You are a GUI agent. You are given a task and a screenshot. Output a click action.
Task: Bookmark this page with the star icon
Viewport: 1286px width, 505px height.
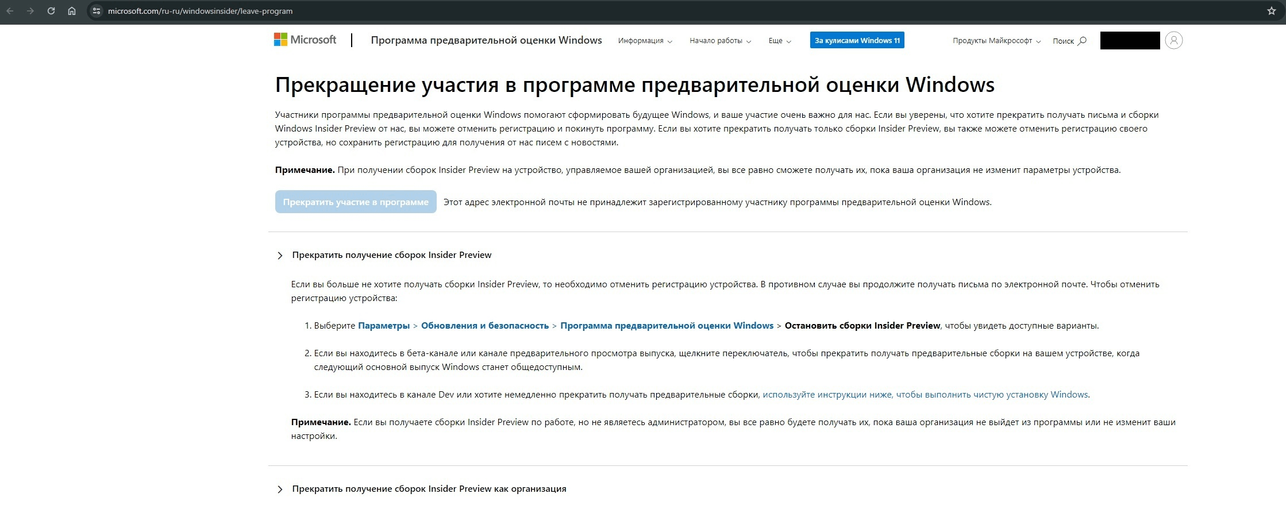coord(1271,11)
